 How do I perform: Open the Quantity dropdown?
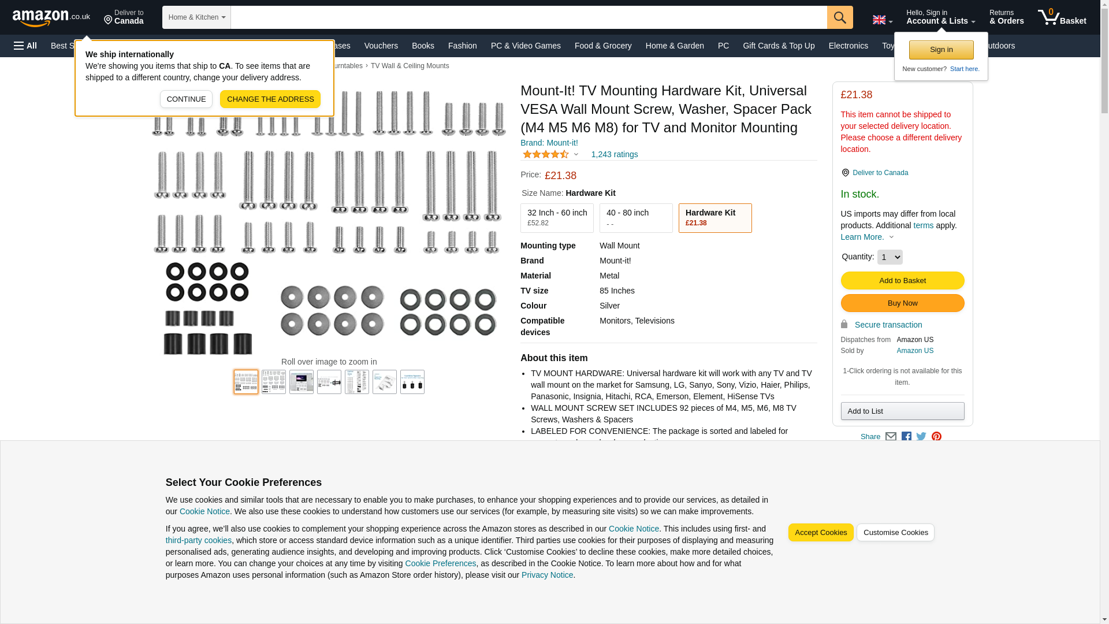coord(890,257)
